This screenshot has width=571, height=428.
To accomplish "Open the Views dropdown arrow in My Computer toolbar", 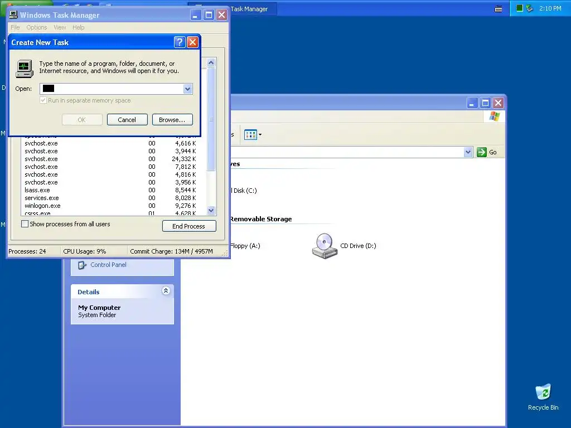I will (x=260, y=135).
